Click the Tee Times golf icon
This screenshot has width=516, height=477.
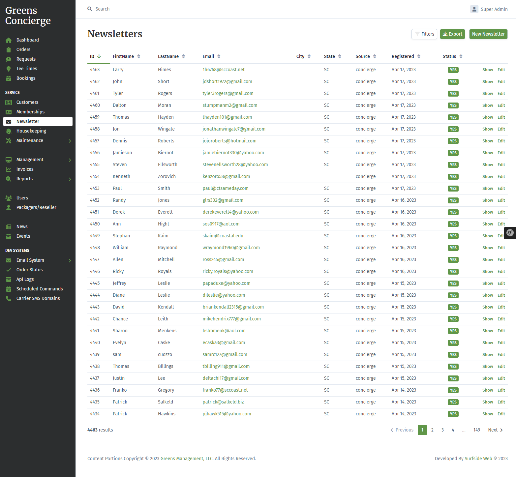click(9, 69)
